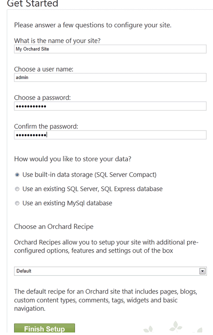Click the decorative leaf graphic near Finish Setup
213x335 pixels.
[173, 327]
